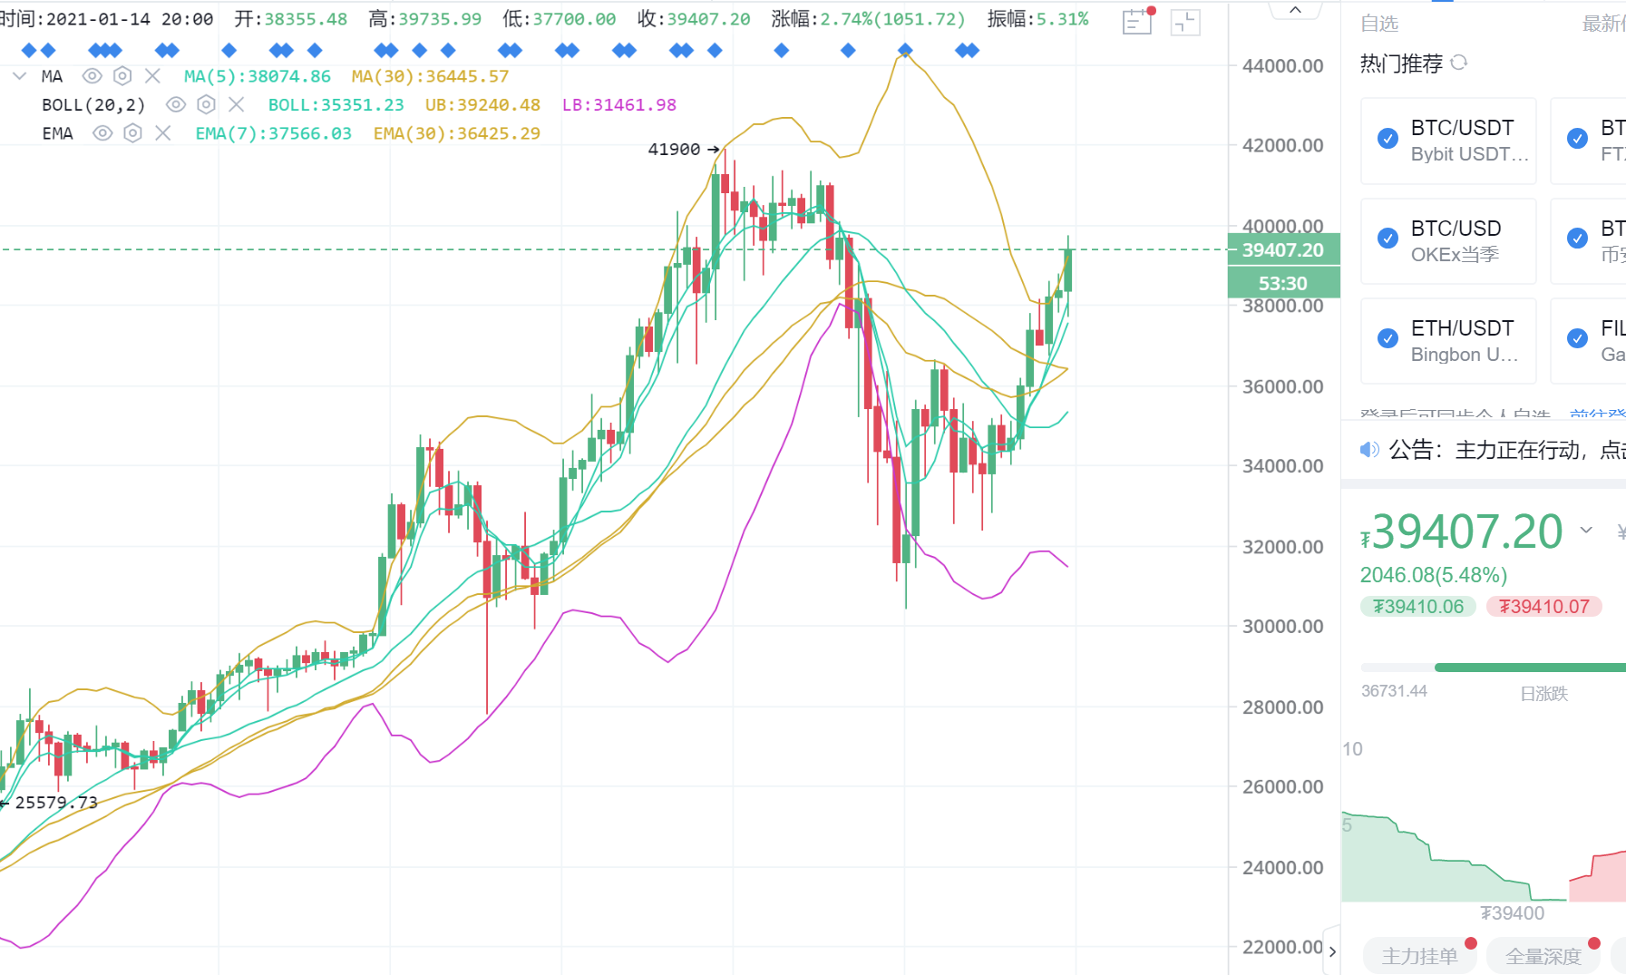The width and height of the screenshot is (1626, 975).
Task: Open the BTC/USDT Bybit USDT card
Action: tap(1448, 141)
